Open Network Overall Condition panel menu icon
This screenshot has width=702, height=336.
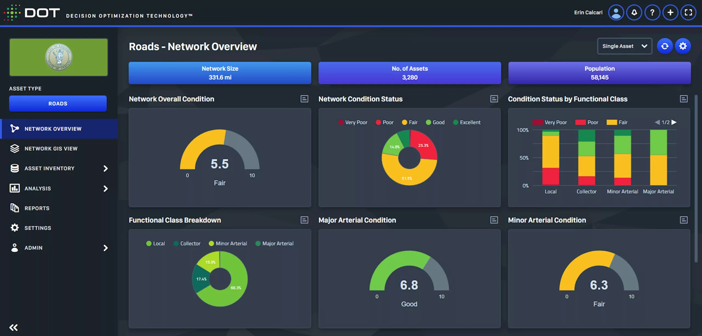pos(304,99)
